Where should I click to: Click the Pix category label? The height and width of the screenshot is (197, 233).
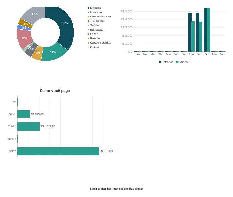(15, 102)
